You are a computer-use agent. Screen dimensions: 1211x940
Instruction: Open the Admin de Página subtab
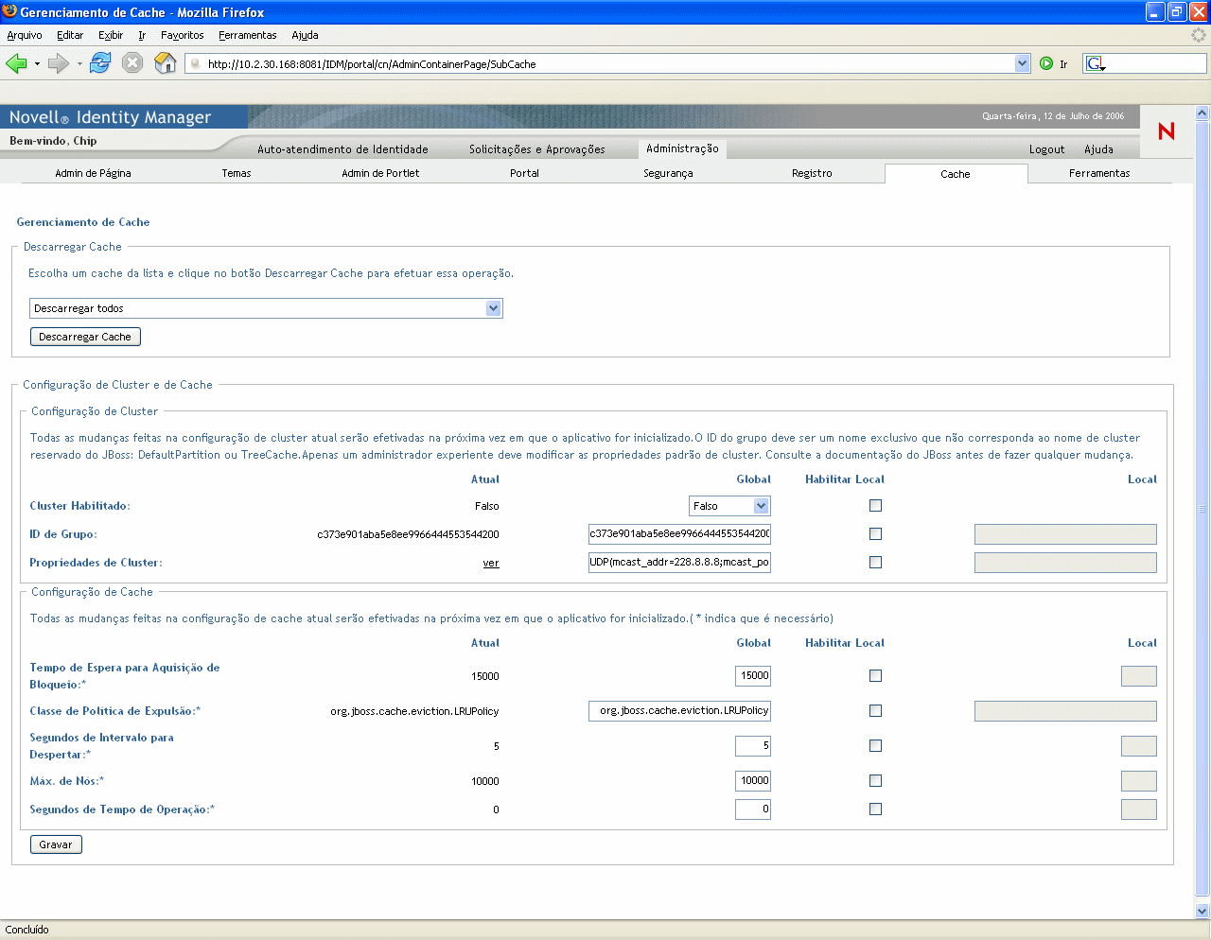(x=93, y=173)
